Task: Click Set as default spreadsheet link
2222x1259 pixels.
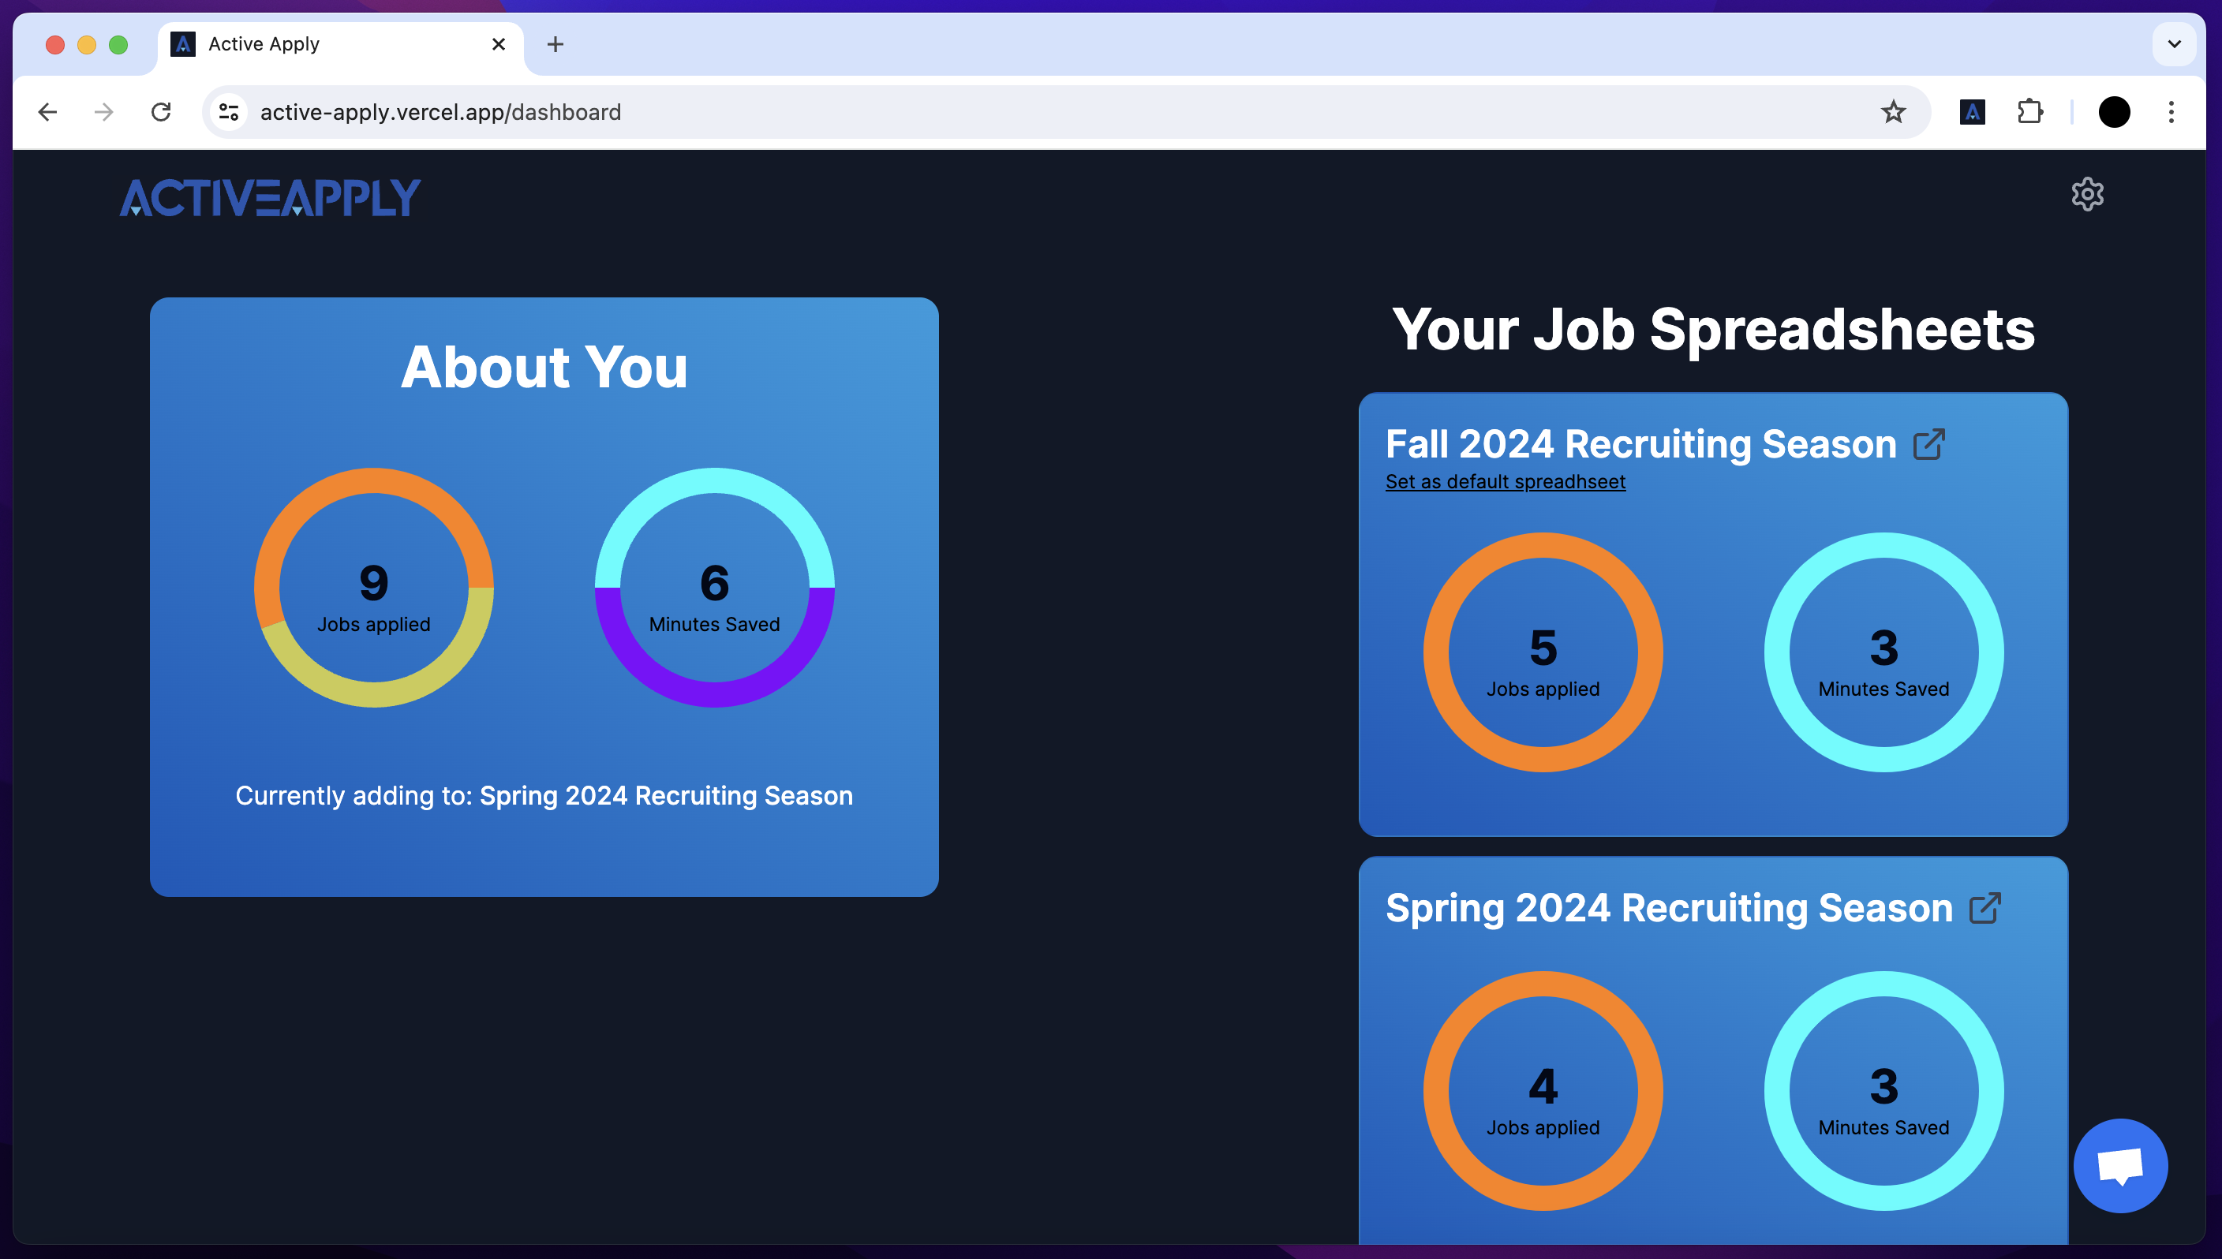Action: (x=1505, y=482)
